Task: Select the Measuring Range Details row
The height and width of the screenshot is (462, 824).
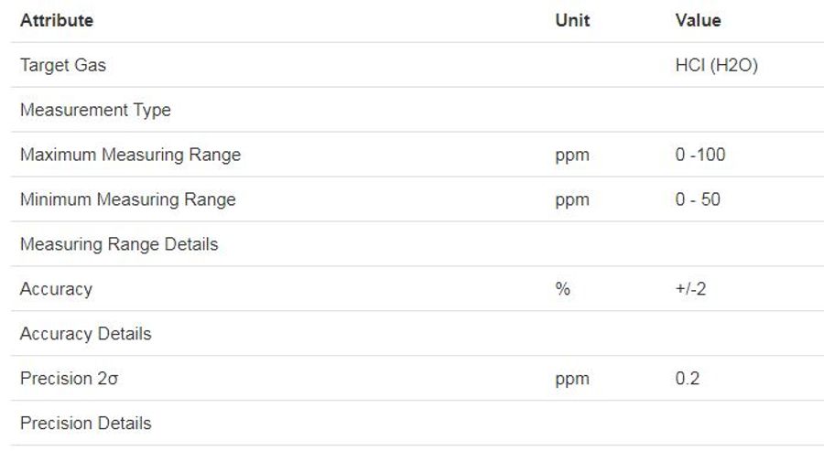Action: point(119,244)
